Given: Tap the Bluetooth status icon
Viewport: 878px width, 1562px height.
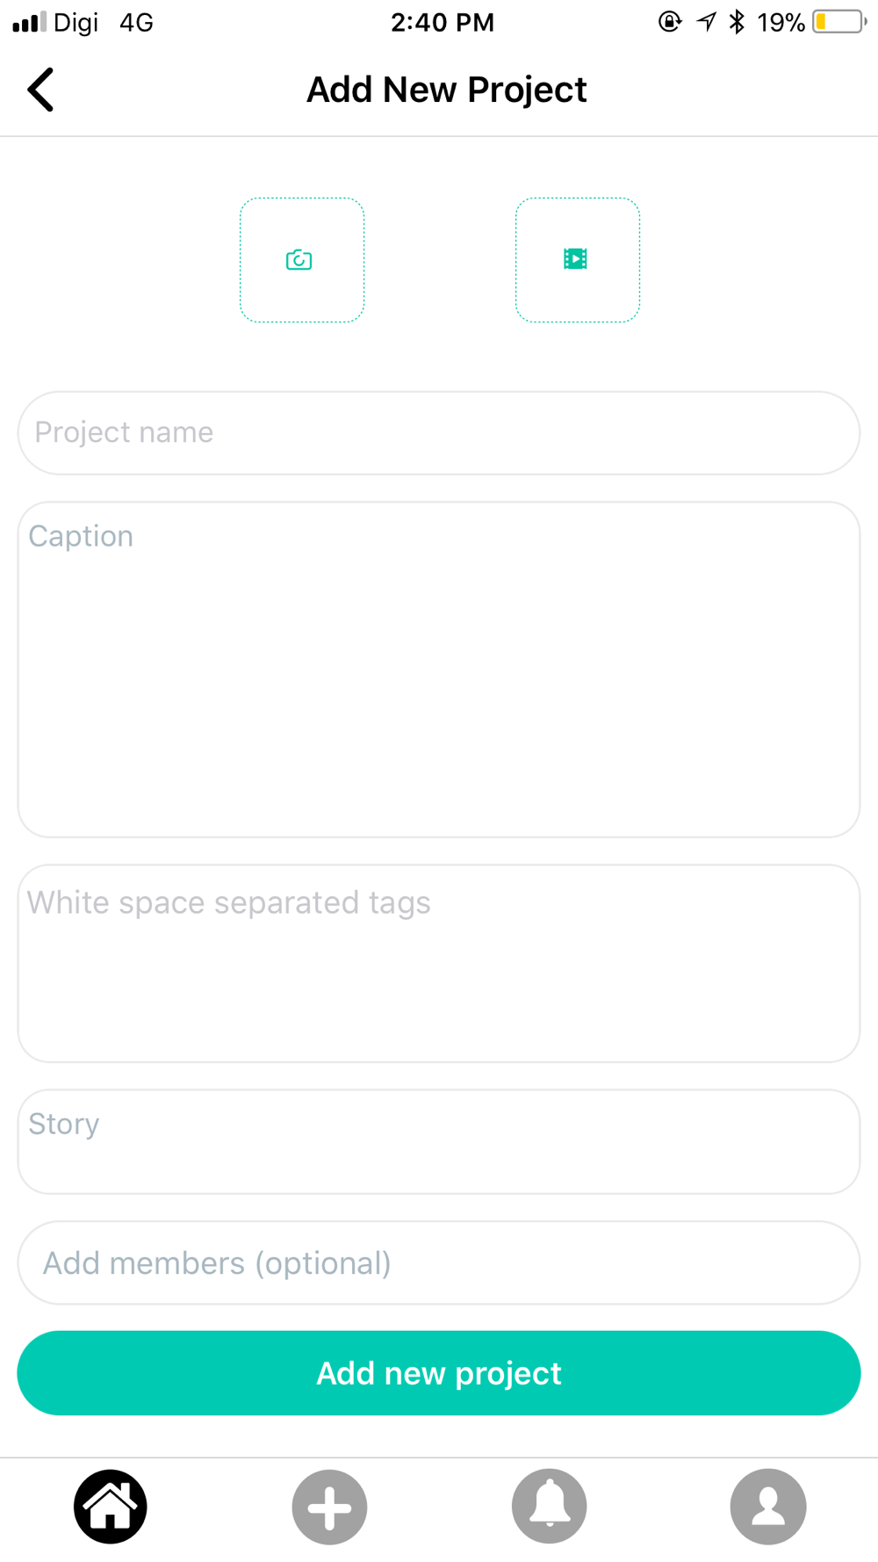Looking at the screenshot, I should (x=738, y=22).
